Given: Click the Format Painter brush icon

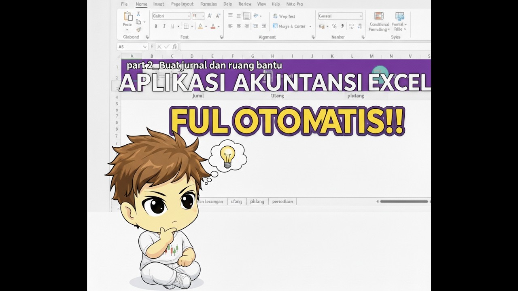Looking at the screenshot, I should [139, 30].
